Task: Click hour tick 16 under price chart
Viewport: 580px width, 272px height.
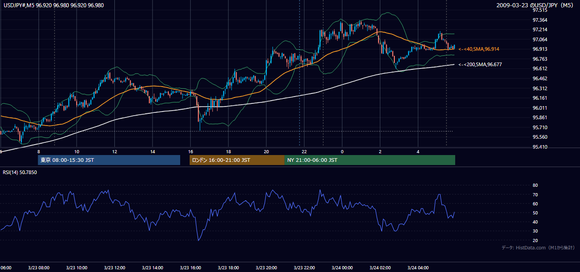Action: (191, 152)
